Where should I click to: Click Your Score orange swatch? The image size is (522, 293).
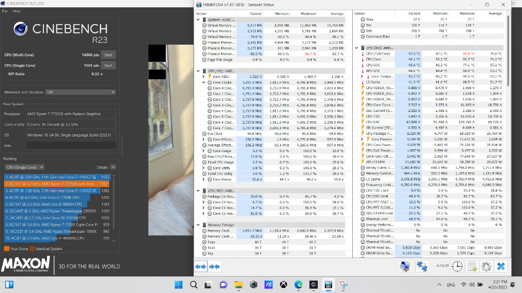click(7, 248)
